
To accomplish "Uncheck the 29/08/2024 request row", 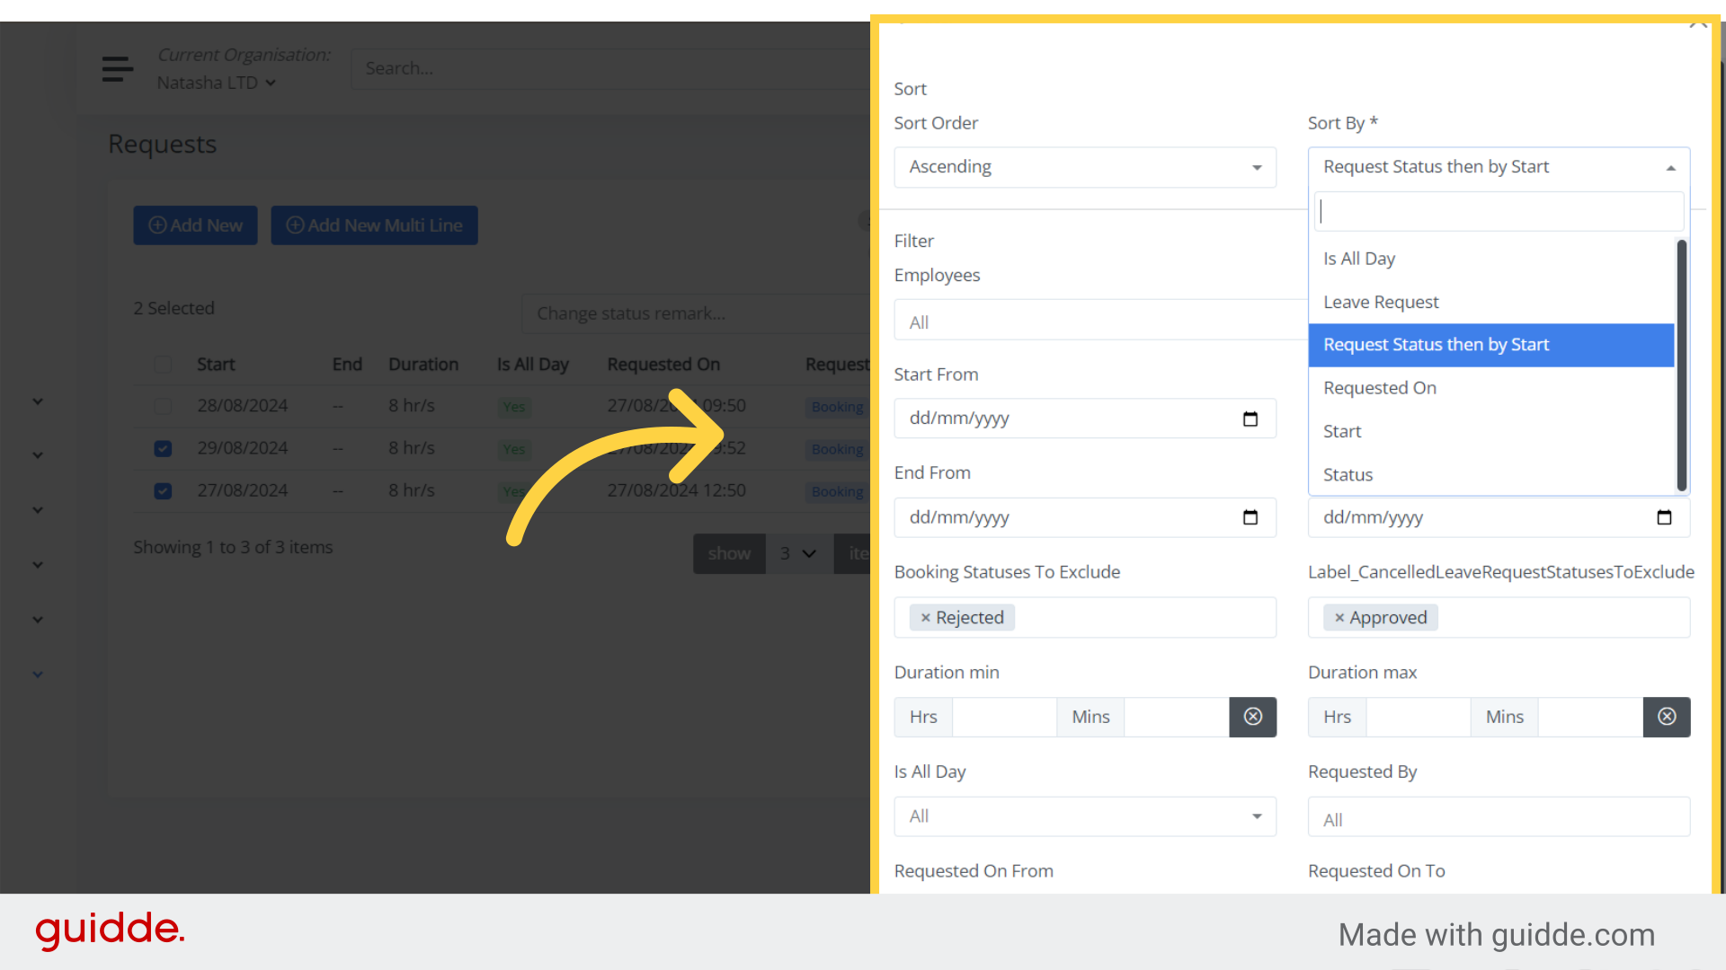I will tap(163, 448).
